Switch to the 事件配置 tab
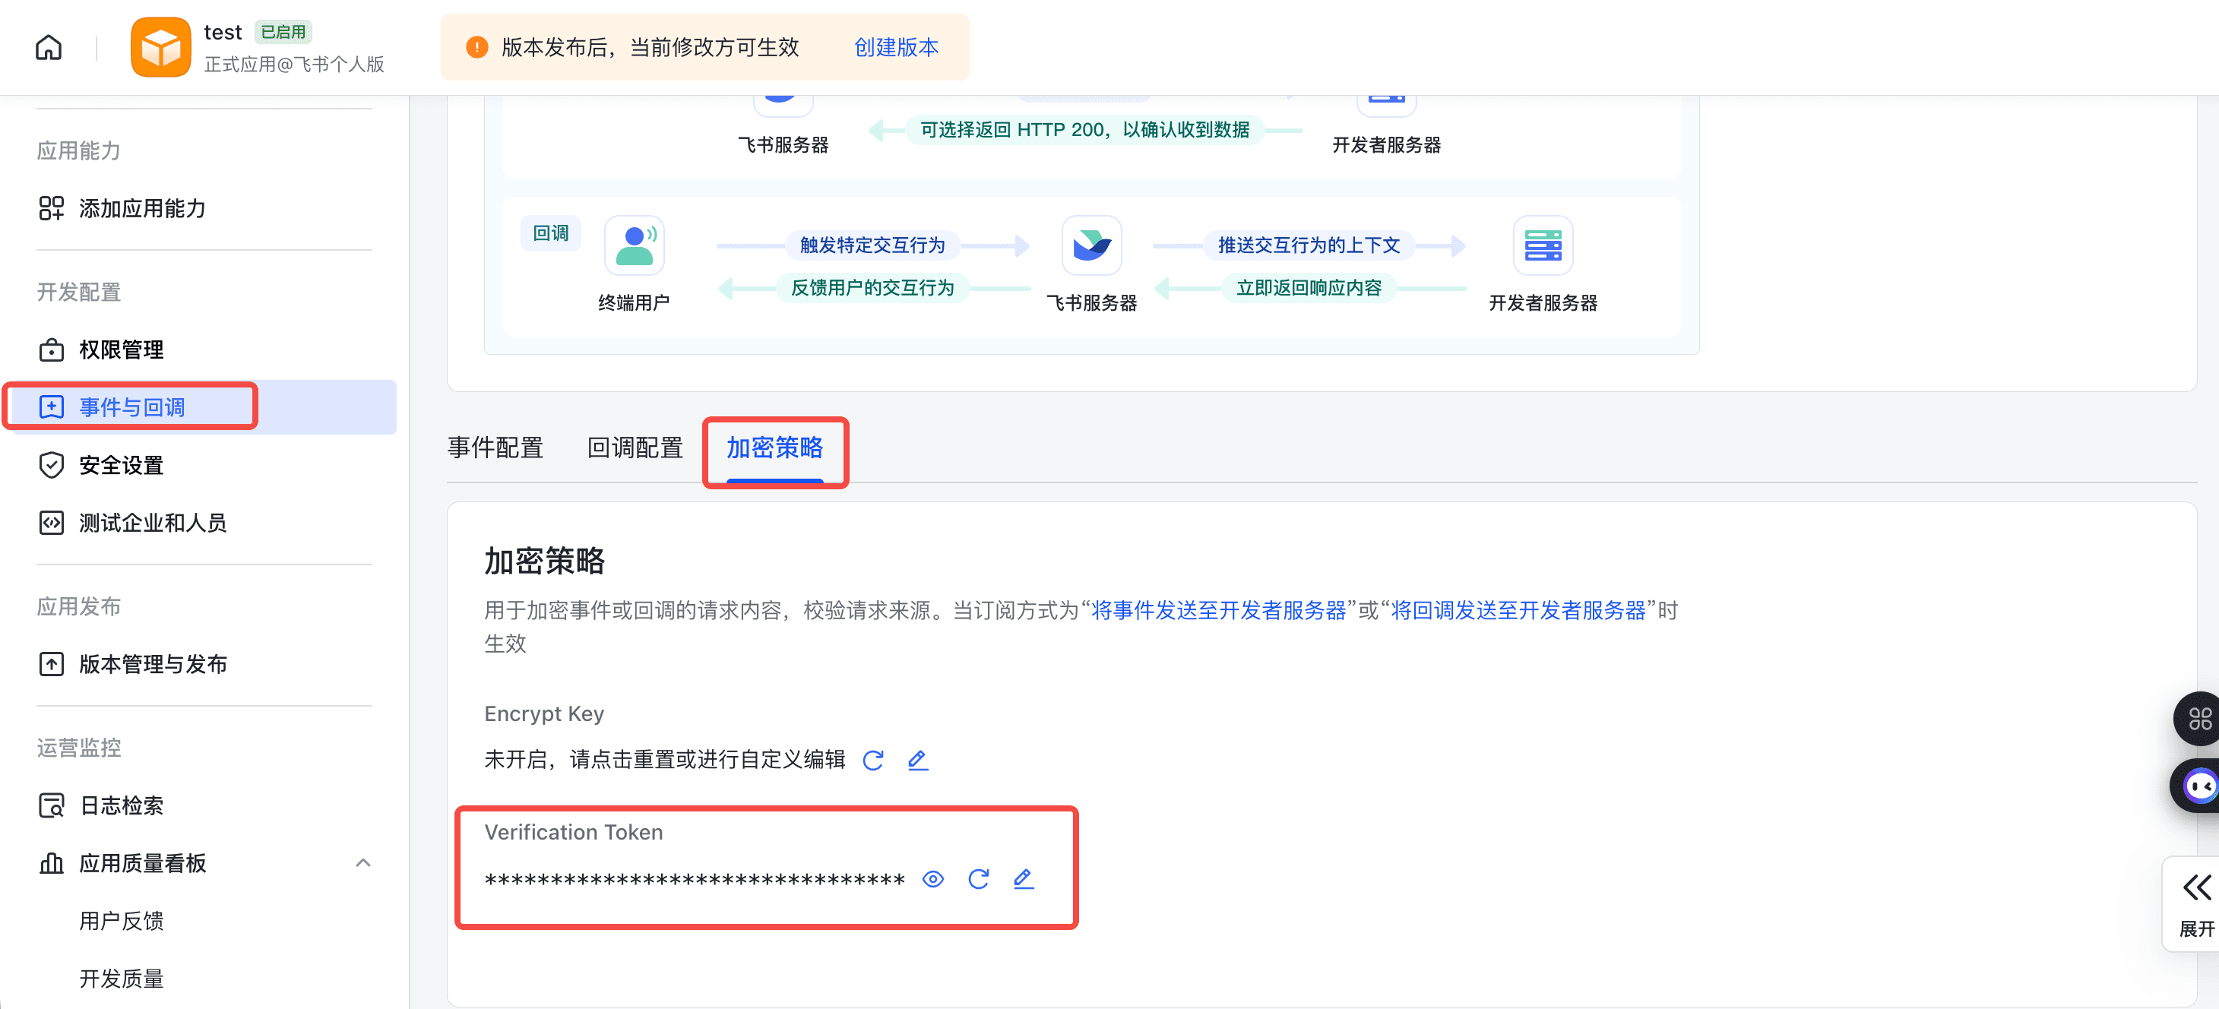 (495, 448)
